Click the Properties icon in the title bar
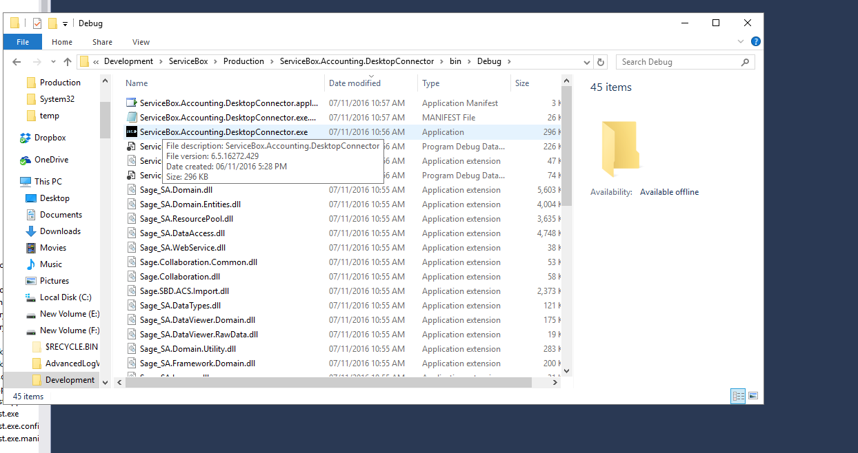This screenshot has height=453, width=858. tap(37, 23)
